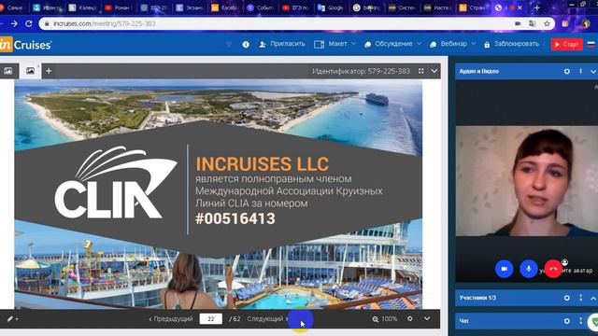The height and width of the screenshot is (336, 598).
Task: Expand the presentation pod options chevron
Action: pyautogui.click(x=434, y=71)
